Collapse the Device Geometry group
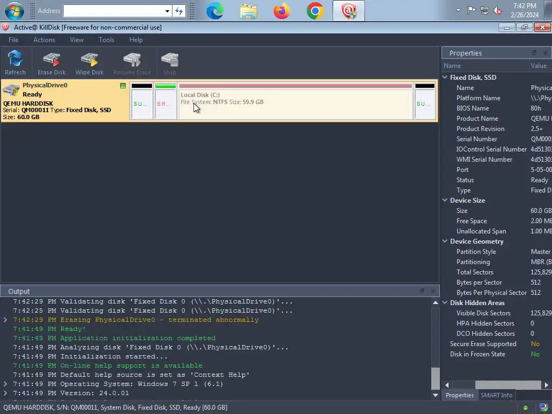Screen dimensions: 552x414 pos(445,241)
